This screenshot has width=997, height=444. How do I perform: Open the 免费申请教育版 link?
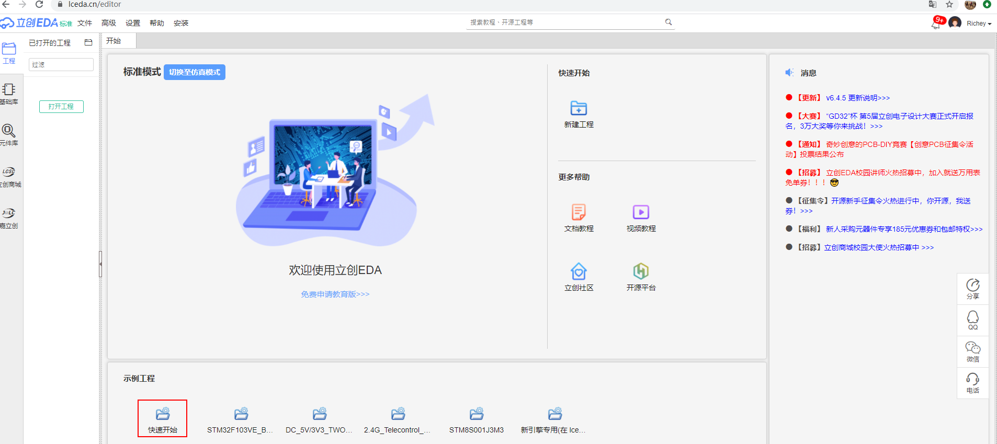335,294
